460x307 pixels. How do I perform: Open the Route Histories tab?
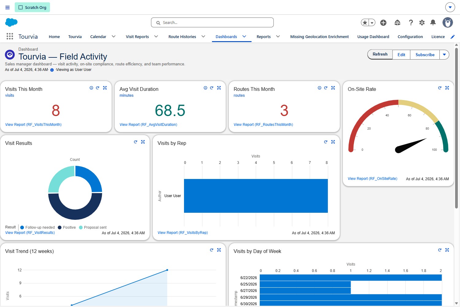(182, 37)
